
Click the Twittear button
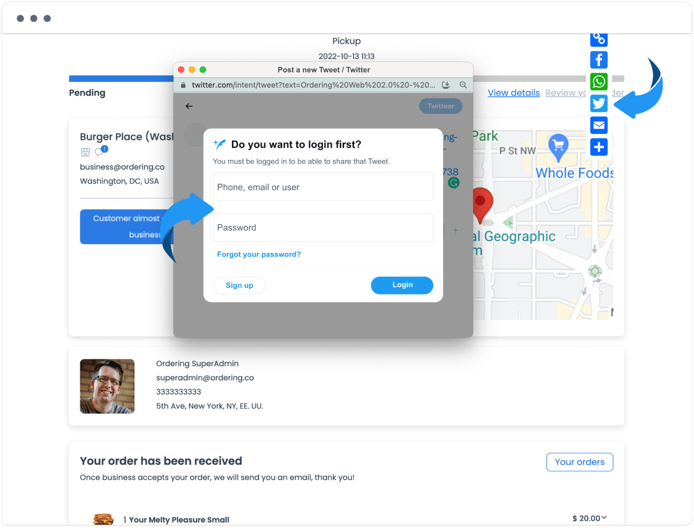441,106
